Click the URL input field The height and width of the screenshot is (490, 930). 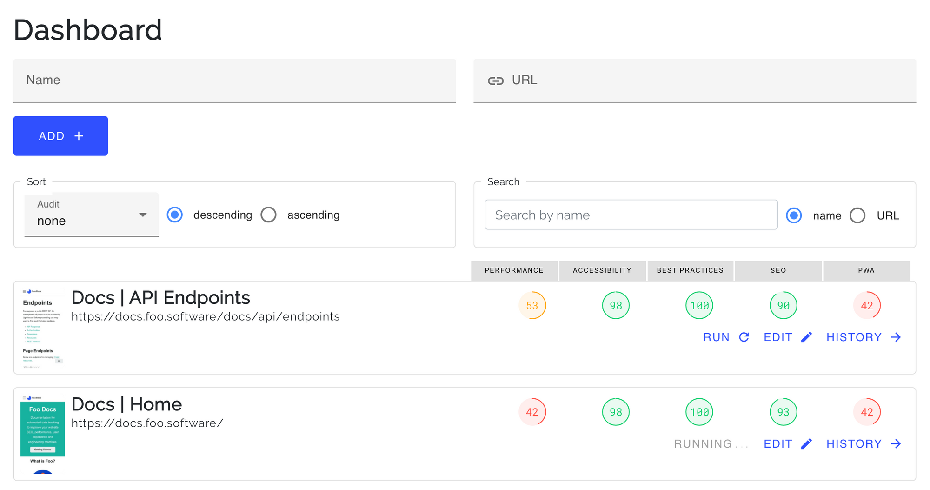[695, 81]
